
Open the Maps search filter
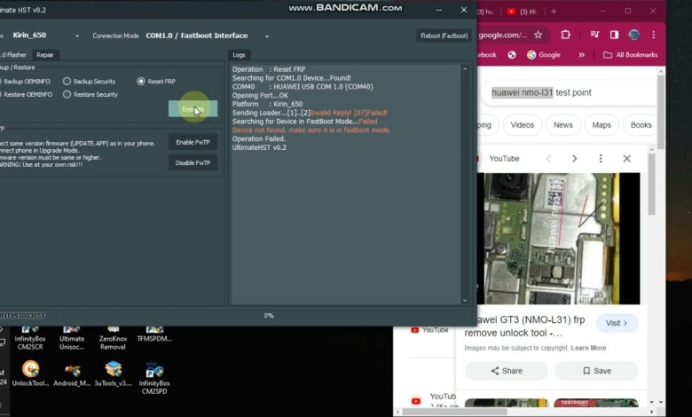pos(602,125)
